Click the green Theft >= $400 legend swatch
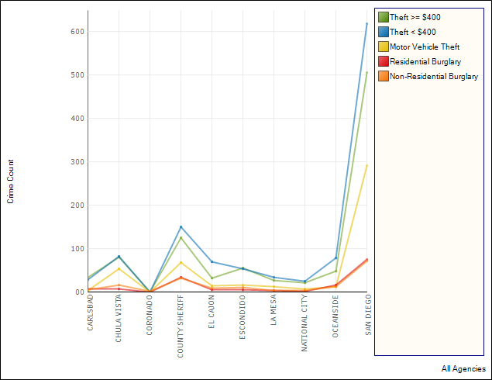Screen dimensions: 492x380 pos(383,17)
